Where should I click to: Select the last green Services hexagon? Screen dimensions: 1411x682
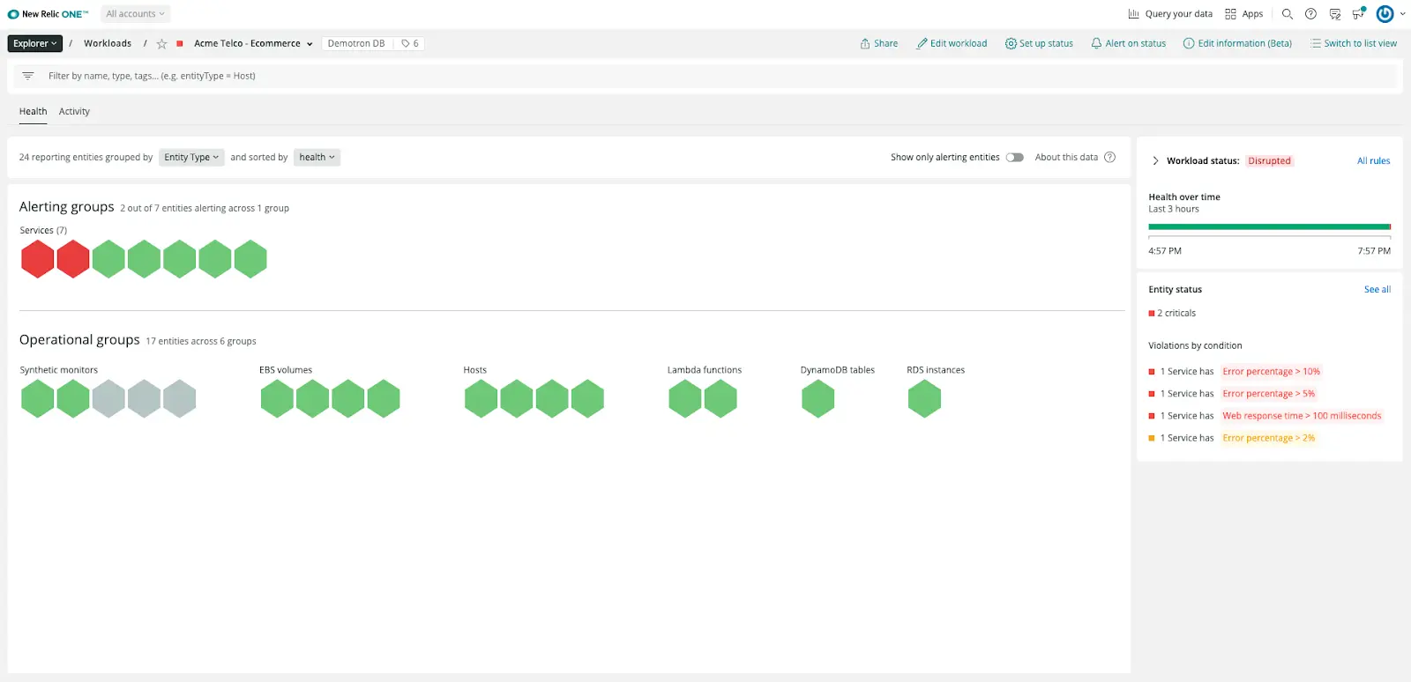(x=250, y=259)
